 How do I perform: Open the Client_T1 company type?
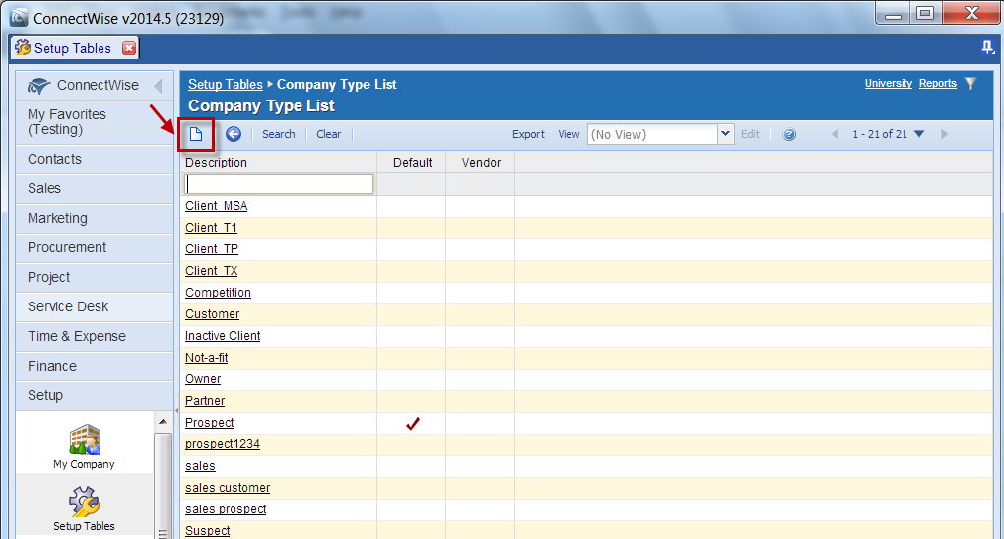(211, 228)
